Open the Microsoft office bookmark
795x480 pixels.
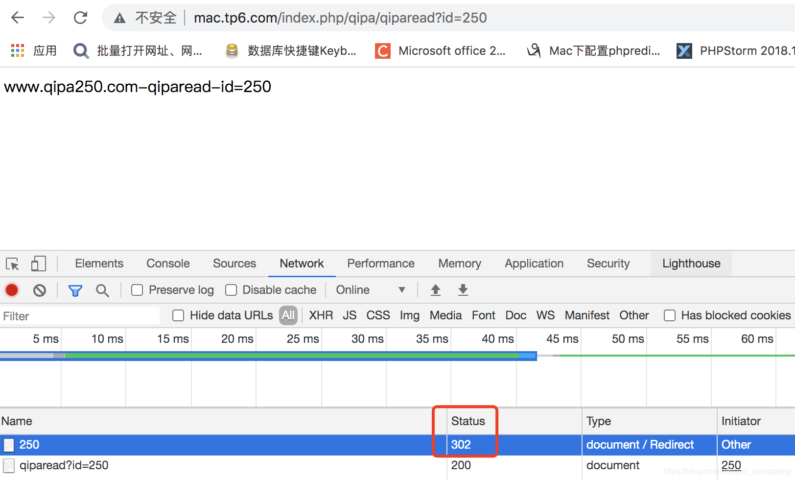tap(441, 50)
